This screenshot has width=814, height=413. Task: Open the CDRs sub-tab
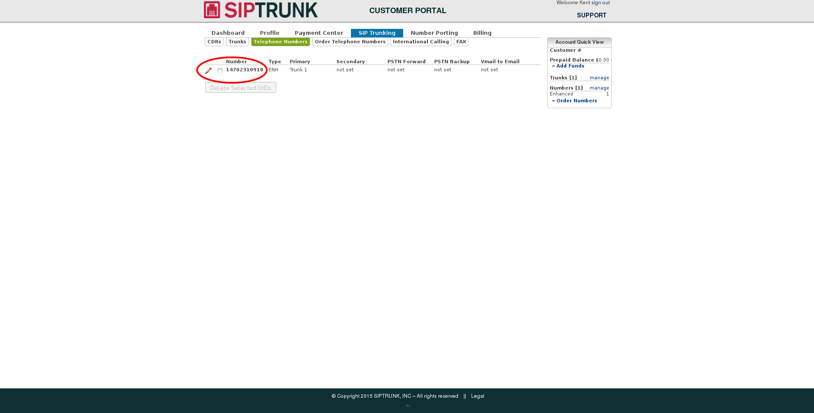point(214,42)
